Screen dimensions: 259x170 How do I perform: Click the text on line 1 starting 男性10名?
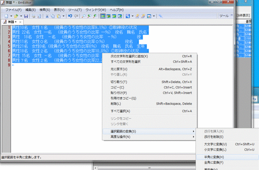tap(74, 27)
